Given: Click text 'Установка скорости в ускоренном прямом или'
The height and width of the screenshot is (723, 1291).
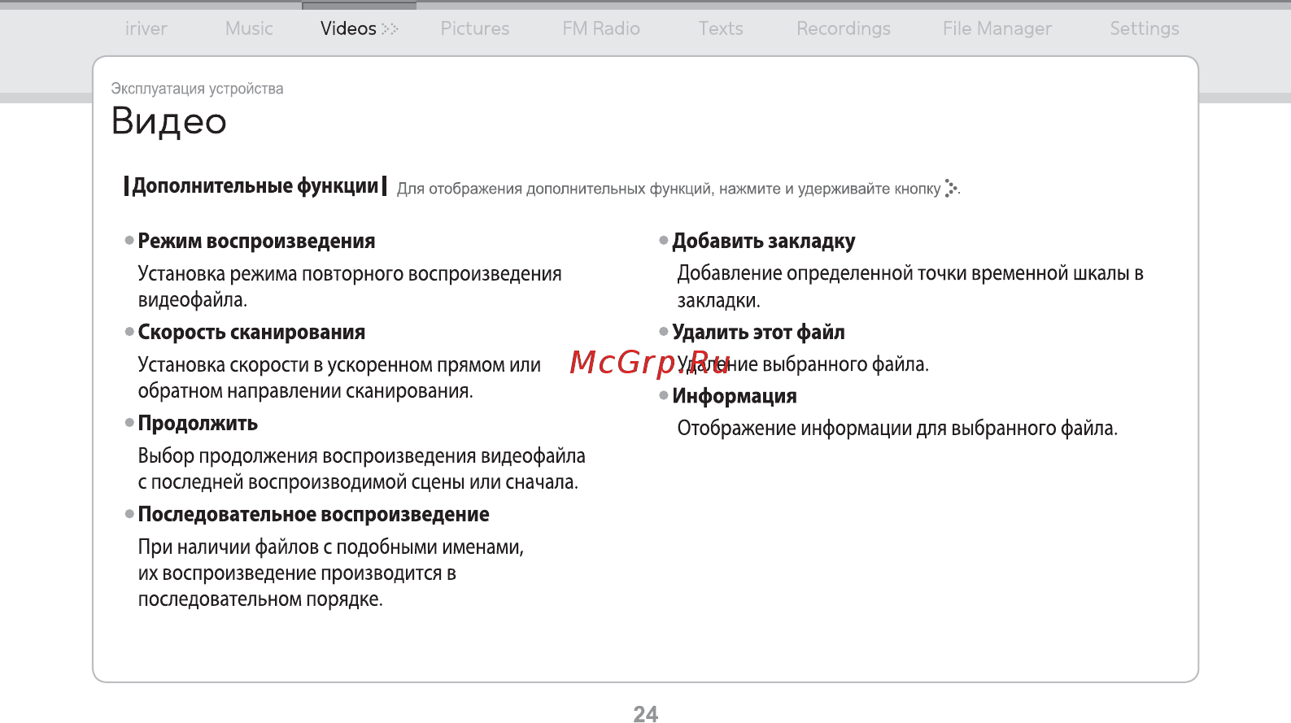Looking at the screenshot, I should [339, 365].
